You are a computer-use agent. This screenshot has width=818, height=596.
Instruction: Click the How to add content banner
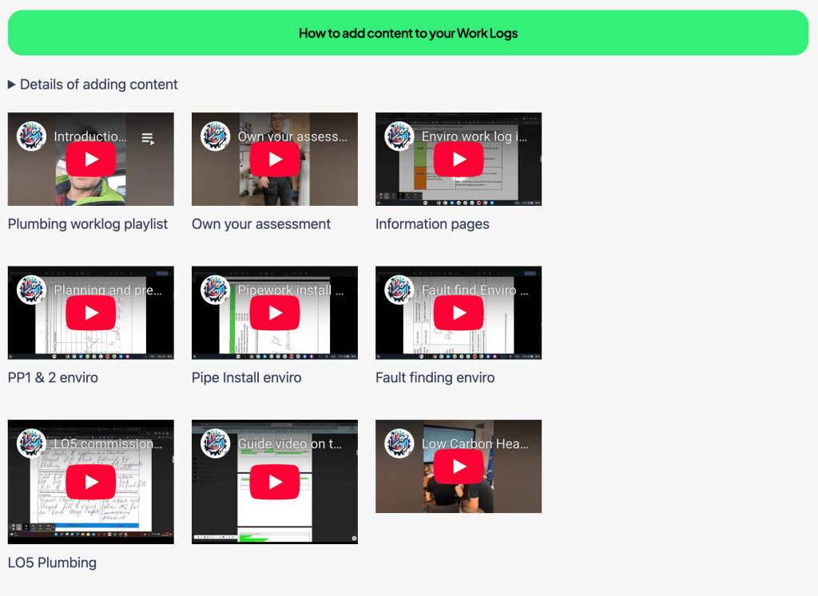[x=408, y=34]
